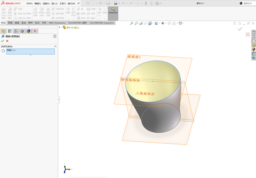Open the FeatureManager design tree tab
The width and height of the screenshot is (256, 178).
(x=3, y=31)
